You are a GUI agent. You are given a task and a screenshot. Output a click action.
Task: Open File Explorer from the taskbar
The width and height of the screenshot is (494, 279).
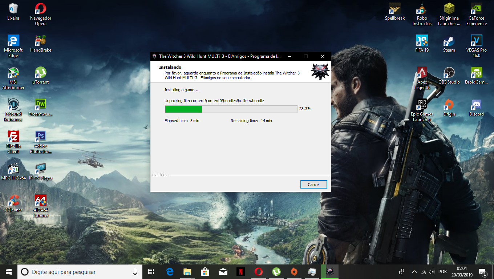tap(187, 272)
